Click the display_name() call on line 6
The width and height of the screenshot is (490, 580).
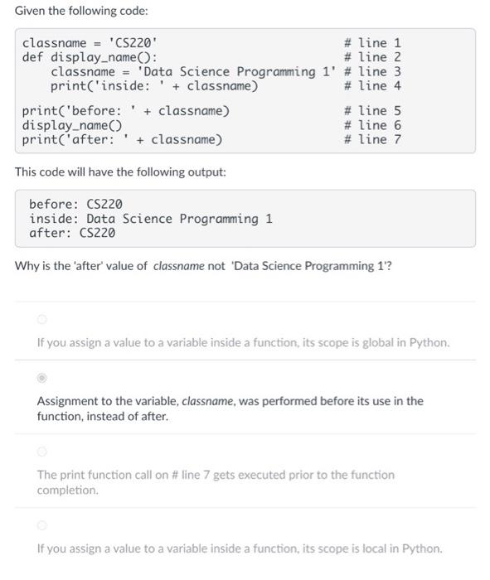[72, 125]
